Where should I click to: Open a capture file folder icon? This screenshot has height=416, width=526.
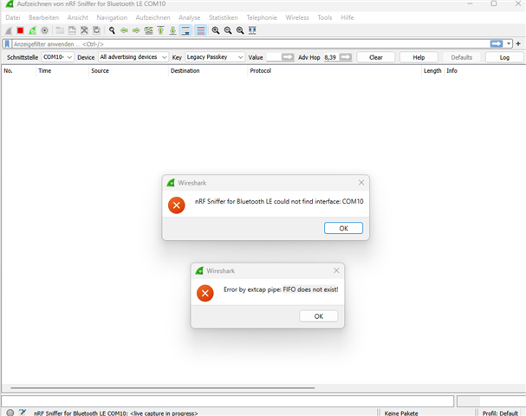pyautogui.click(x=60, y=30)
